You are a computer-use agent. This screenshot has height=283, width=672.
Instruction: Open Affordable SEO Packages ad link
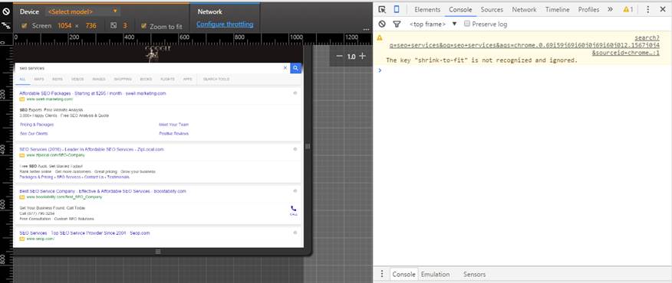(x=93, y=93)
